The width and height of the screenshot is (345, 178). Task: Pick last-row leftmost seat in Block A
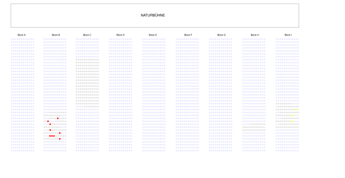click(12, 150)
